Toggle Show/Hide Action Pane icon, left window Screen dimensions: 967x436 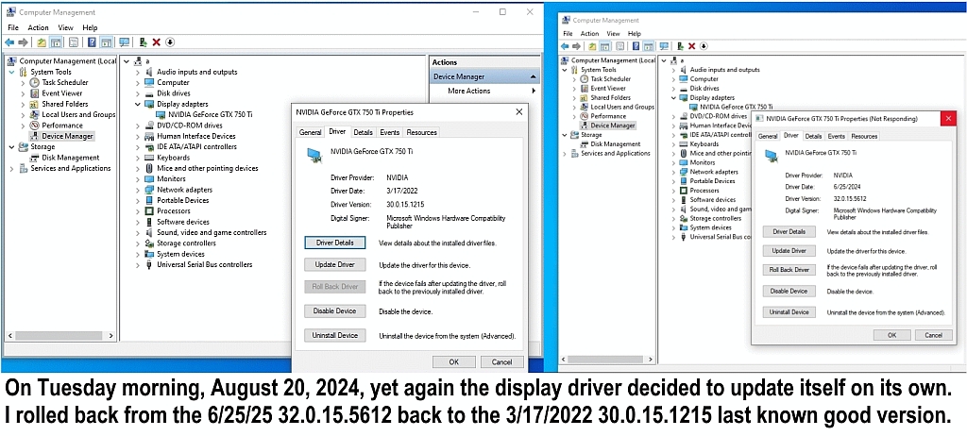(x=106, y=42)
